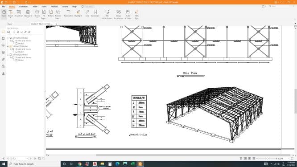Open the Pages thumbnails sidebar panel
The height and width of the screenshot is (167, 297).
click(x=3, y=38)
